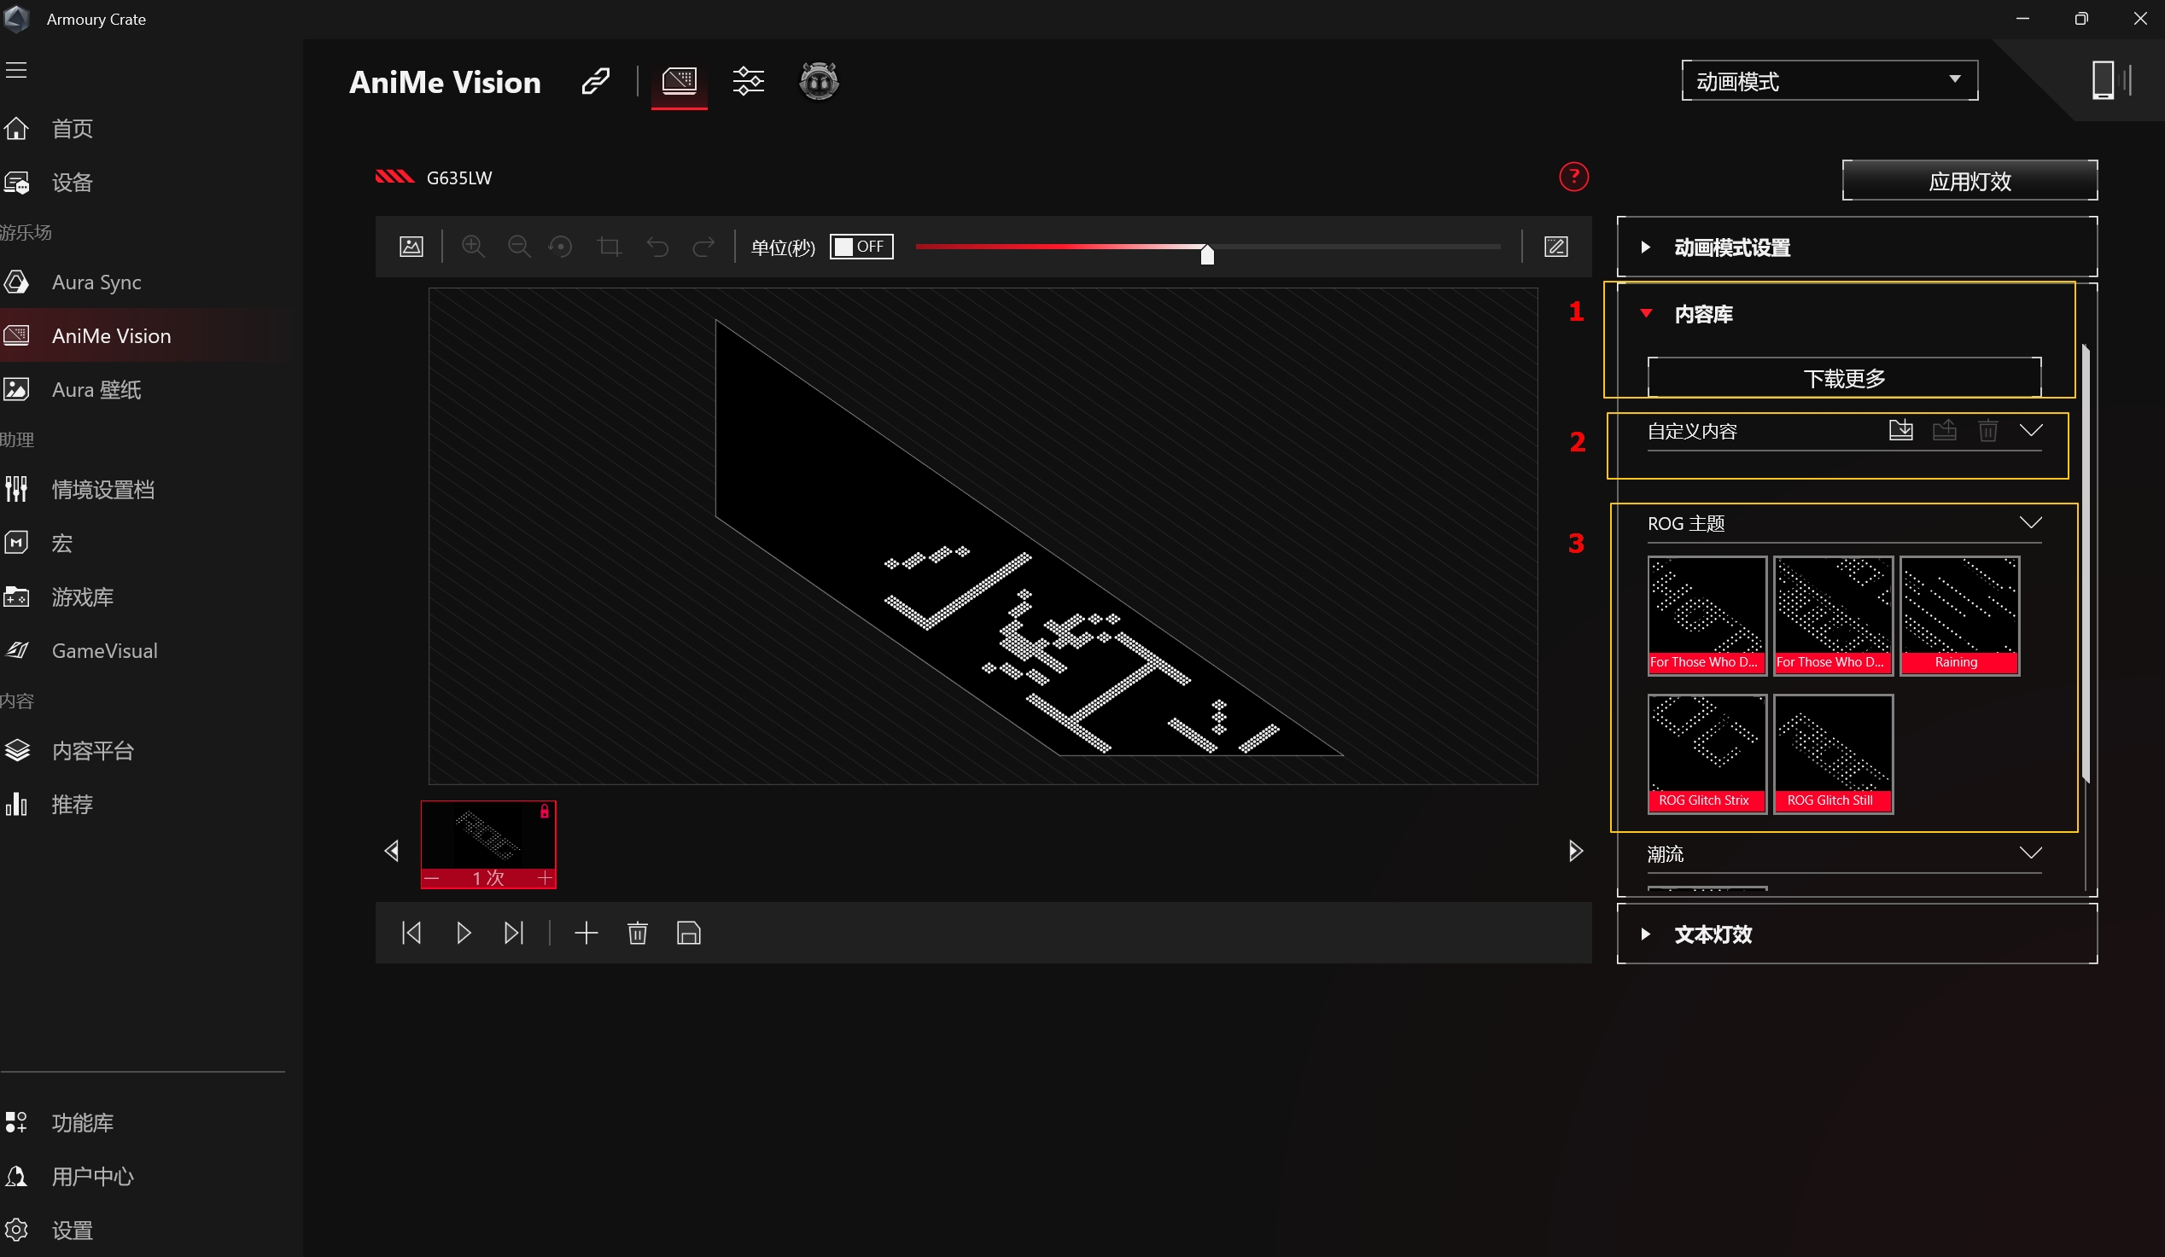Select the second For Those Who D... thumbnail

click(1833, 615)
